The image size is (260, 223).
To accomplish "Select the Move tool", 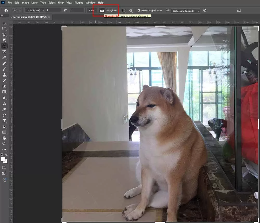I will tap(4, 23).
